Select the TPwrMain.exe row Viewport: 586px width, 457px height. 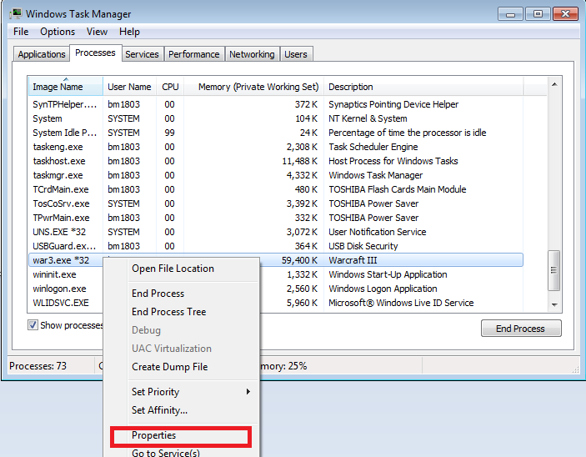(x=276, y=218)
